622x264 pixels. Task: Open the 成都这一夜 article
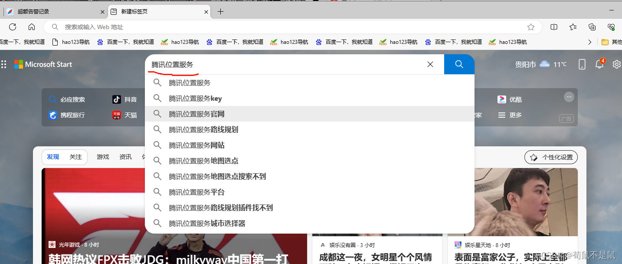376,257
